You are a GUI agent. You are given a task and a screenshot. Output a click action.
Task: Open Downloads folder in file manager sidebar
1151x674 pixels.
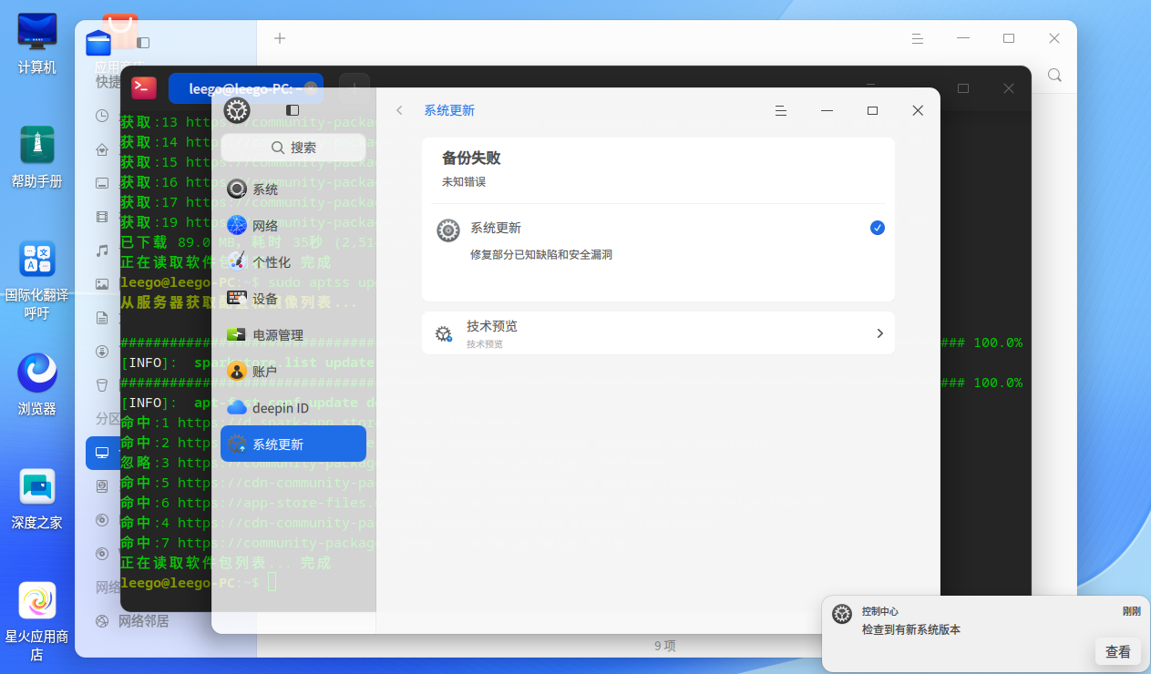pyautogui.click(x=102, y=352)
